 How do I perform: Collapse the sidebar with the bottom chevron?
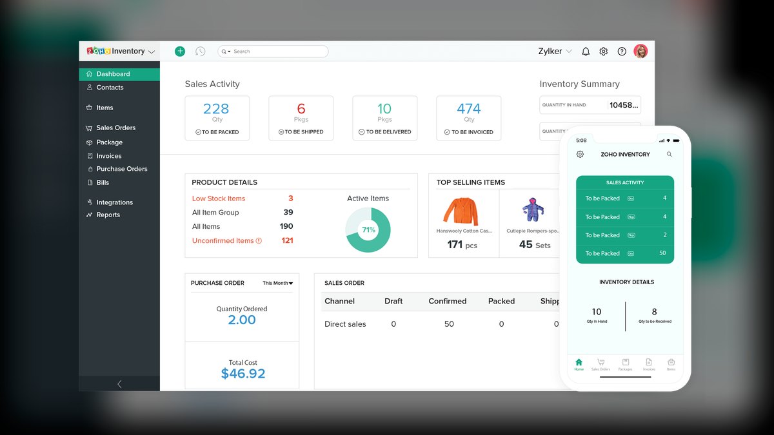pos(119,383)
